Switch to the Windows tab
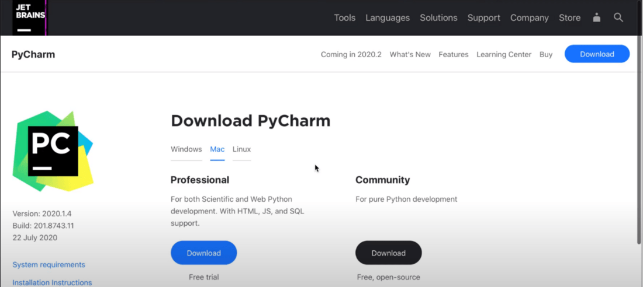 186,149
